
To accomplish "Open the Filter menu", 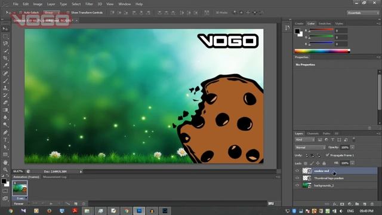I will (x=89, y=4).
